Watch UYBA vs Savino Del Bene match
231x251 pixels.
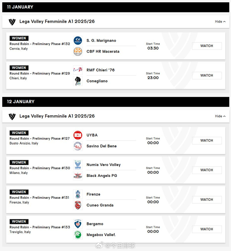click(207, 141)
